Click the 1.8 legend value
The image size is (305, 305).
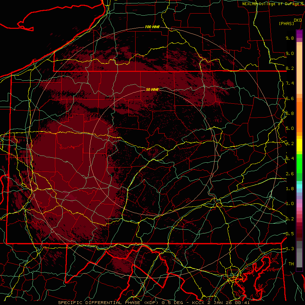coord(290,189)
